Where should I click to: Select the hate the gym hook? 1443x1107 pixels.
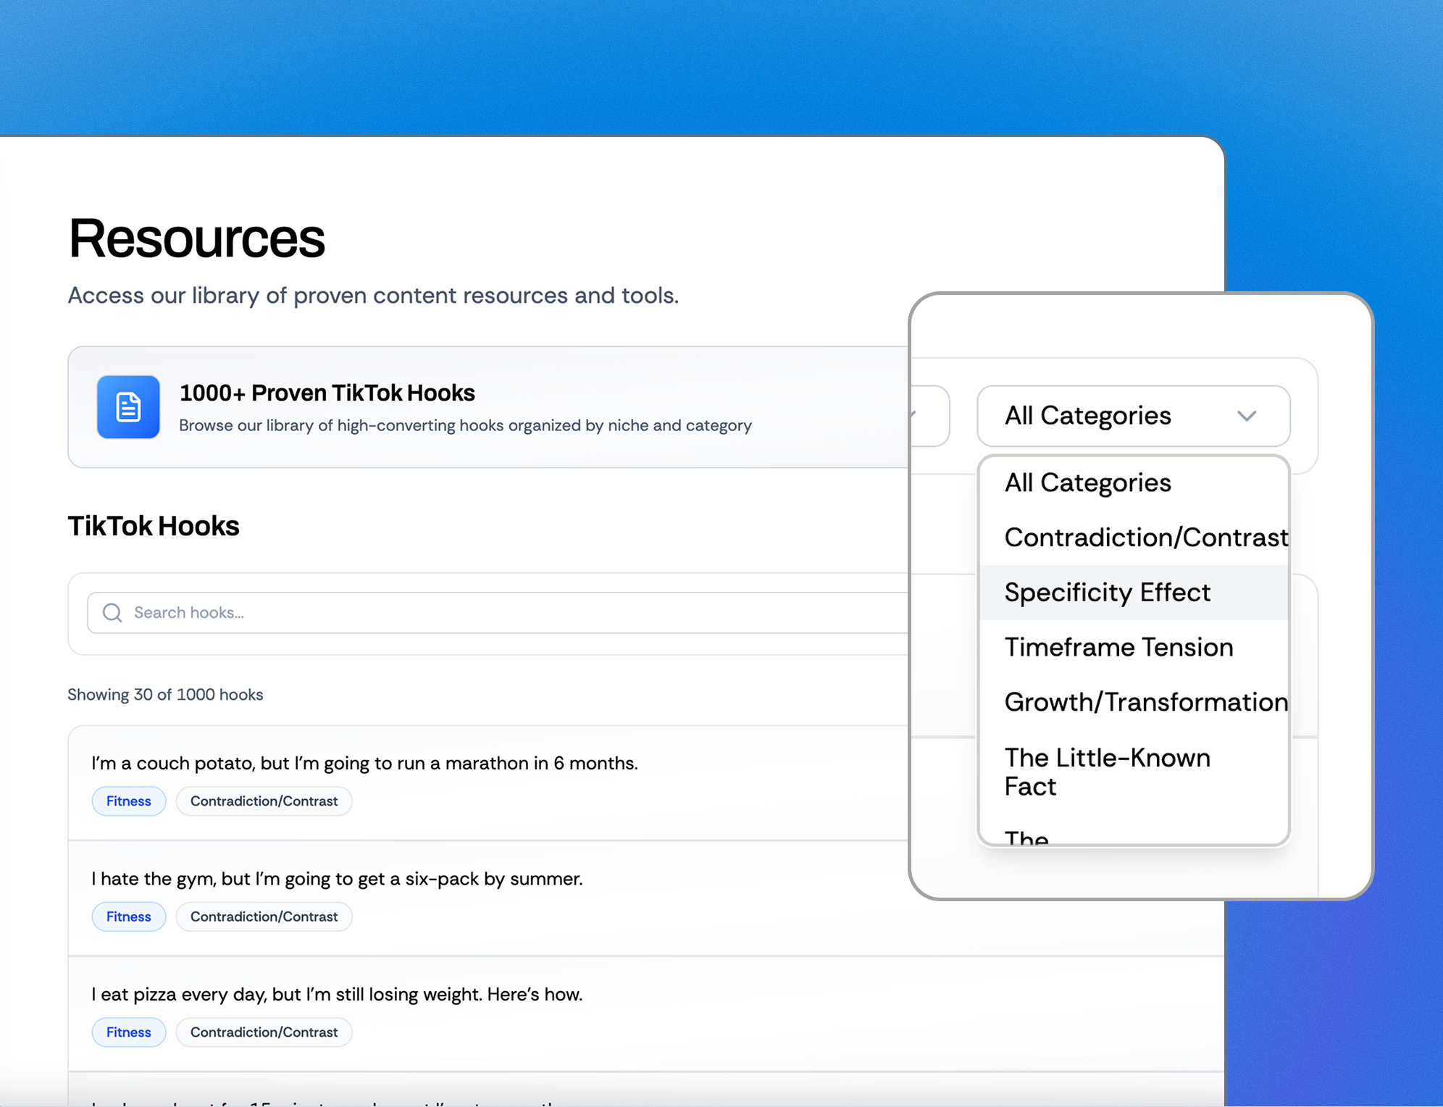337,880
